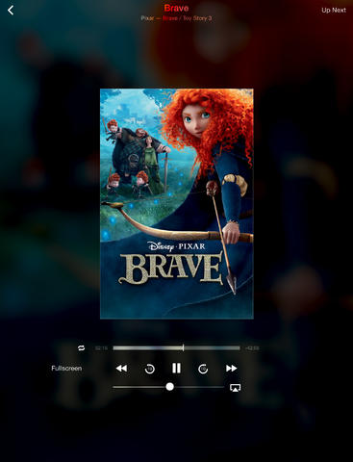Open the AirPlay output picker
This screenshot has width=353, height=462.
click(235, 388)
